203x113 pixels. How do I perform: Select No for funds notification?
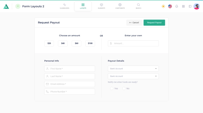(124, 89)
